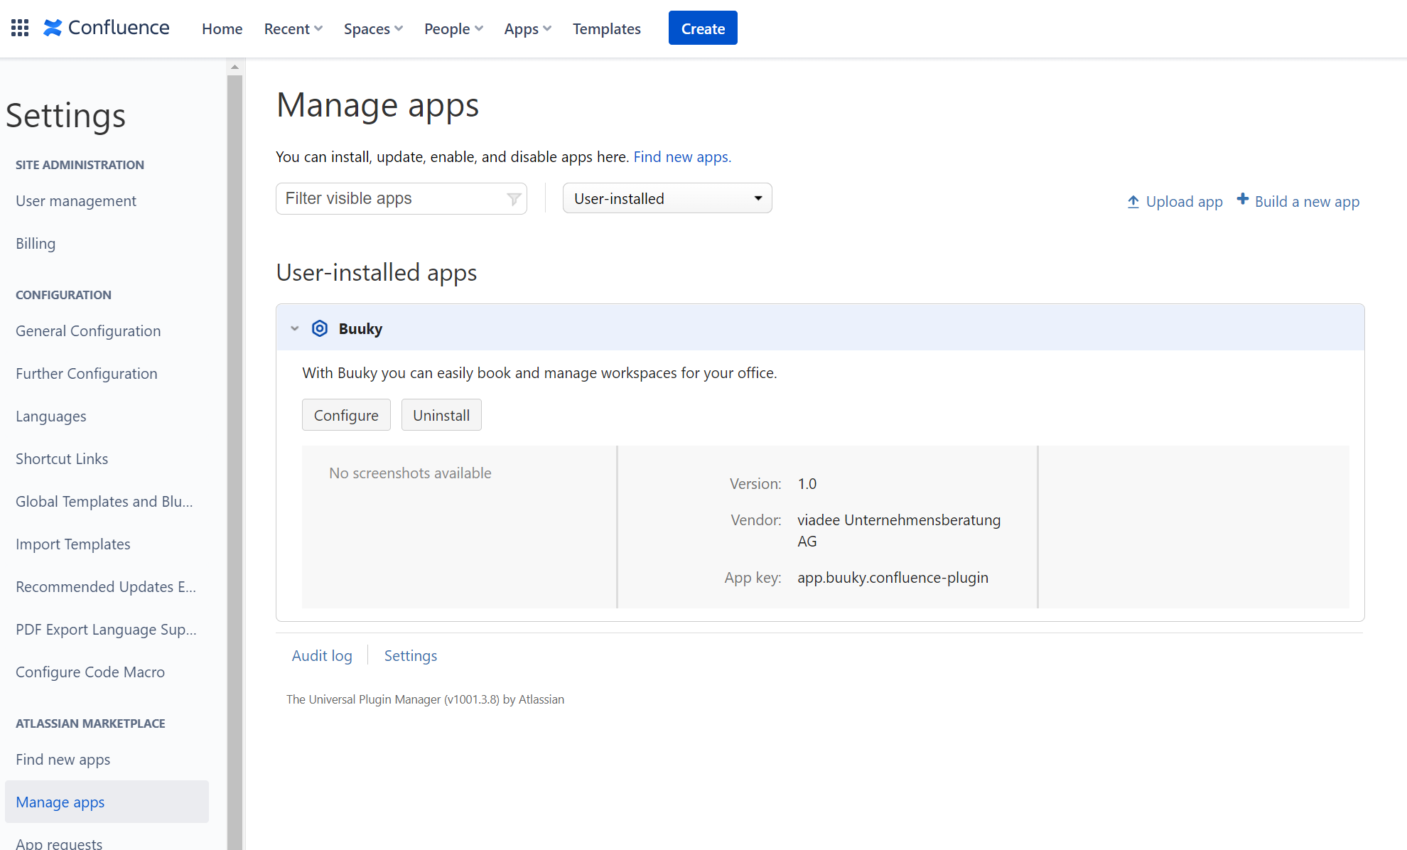Click Uninstall for the Buuky app
The width and height of the screenshot is (1407, 850).
pyautogui.click(x=441, y=415)
